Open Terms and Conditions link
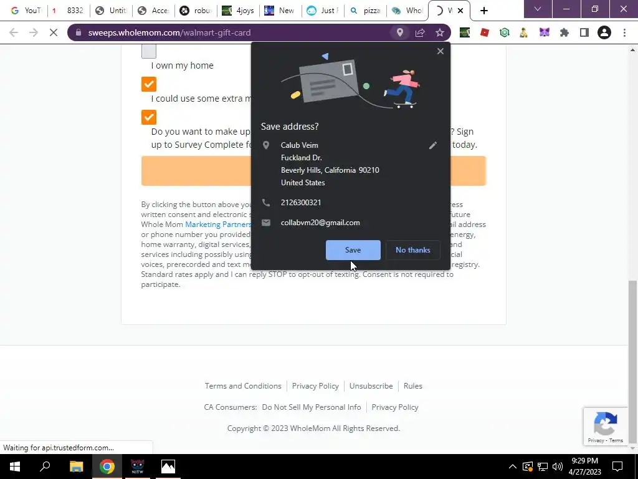Image resolution: width=638 pixels, height=479 pixels. coord(243,385)
